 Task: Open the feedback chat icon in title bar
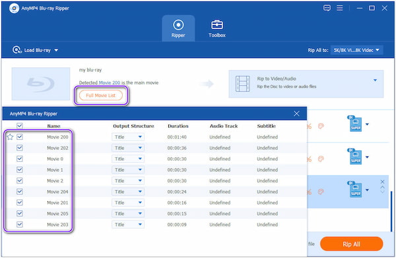click(327, 8)
